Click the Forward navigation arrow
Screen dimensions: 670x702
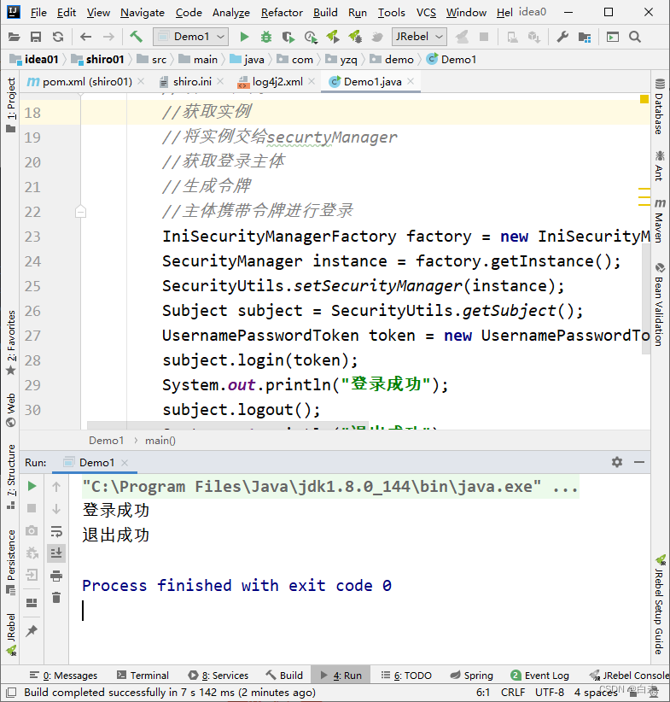coord(108,37)
